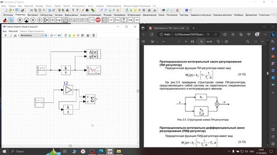Select the Σ summator block on canvas

pyautogui.click(x=90, y=99)
